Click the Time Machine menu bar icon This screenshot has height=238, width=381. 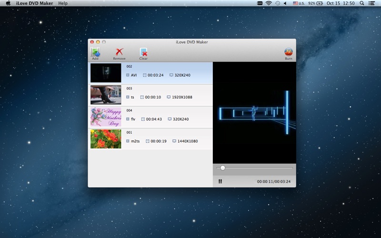[x=278, y=3]
